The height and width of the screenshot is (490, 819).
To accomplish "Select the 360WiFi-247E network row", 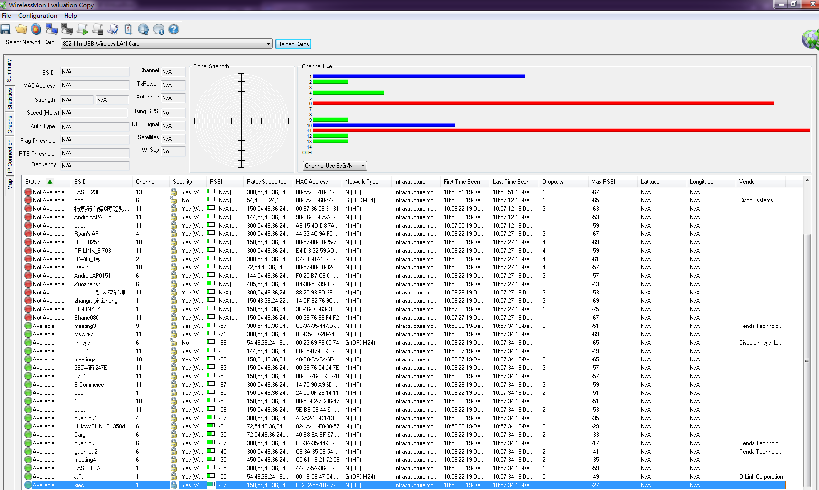I will (x=404, y=368).
